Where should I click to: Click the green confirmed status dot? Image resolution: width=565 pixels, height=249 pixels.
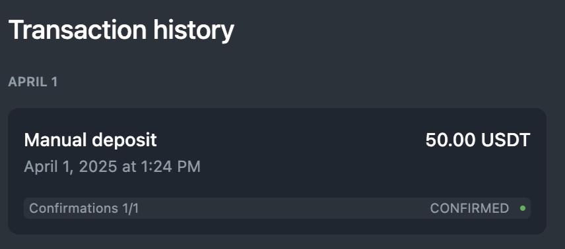point(523,208)
